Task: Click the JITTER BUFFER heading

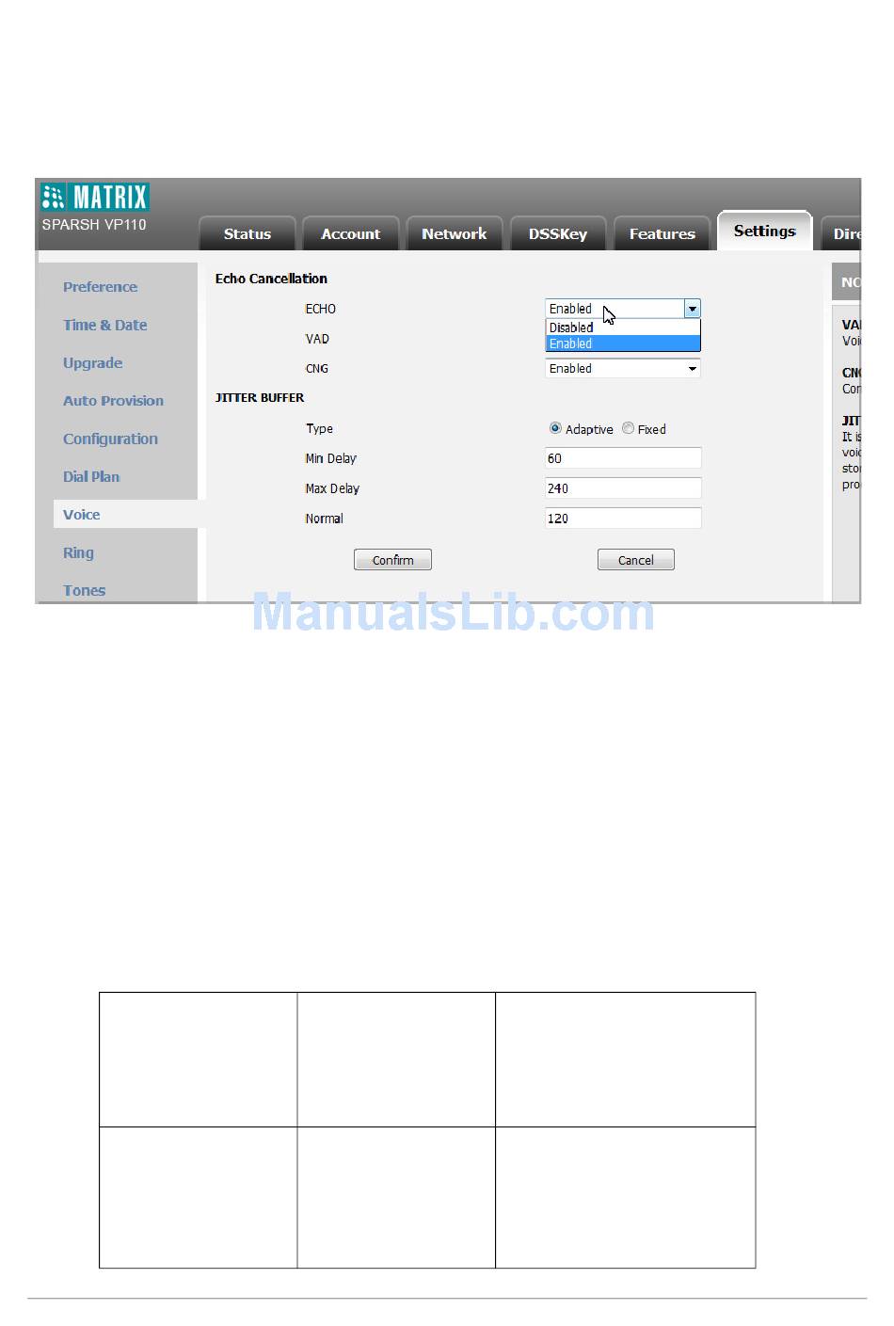Action: [260, 398]
